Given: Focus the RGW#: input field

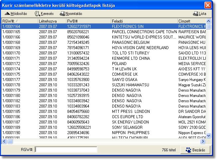Looking at the screenshot, I should tap(66, 150).
